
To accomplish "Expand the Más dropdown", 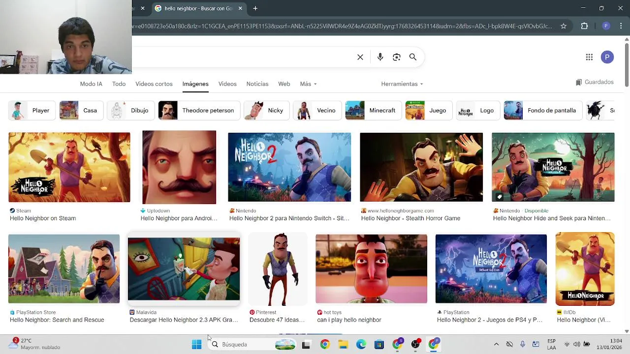I will pyautogui.click(x=308, y=84).
